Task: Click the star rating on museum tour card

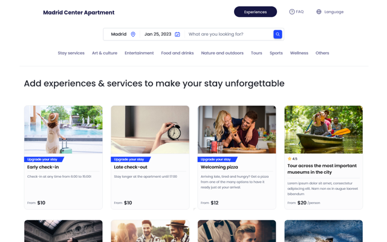Action: pos(293,159)
